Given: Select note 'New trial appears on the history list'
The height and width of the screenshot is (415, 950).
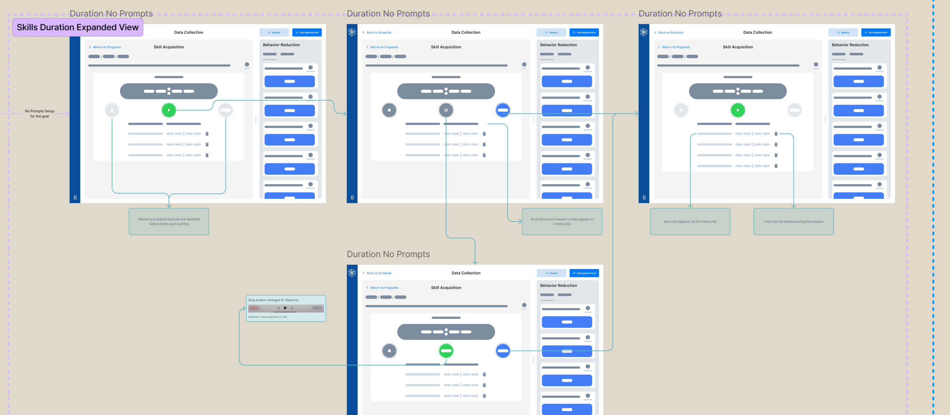Looking at the screenshot, I should (690, 221).
